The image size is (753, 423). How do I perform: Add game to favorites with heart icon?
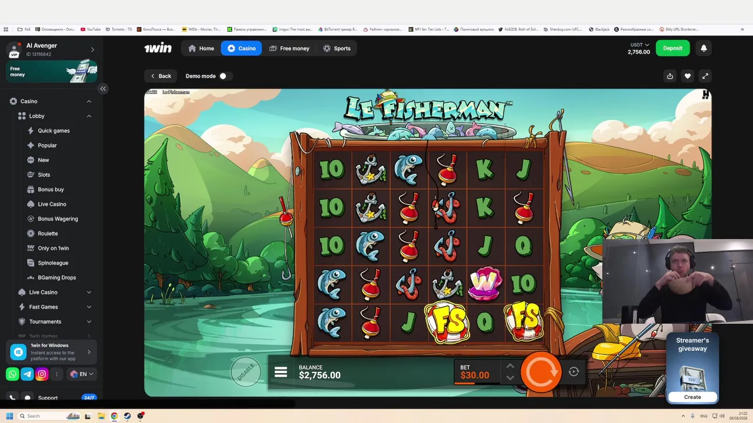pyautogui.click(x=687, y=76)
